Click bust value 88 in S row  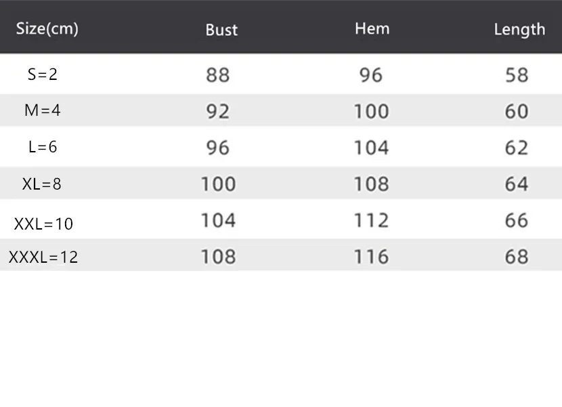pos(218,74)
